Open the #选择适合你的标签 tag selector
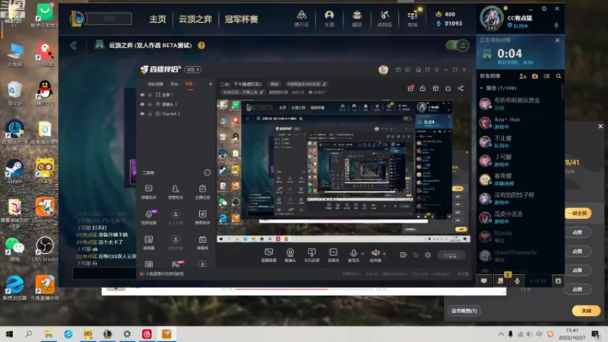 (x=306, y=84)
